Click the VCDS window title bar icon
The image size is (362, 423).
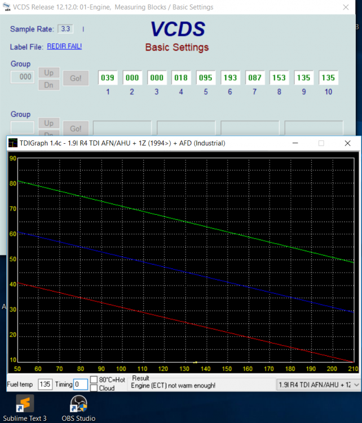[x=6, y=7]
